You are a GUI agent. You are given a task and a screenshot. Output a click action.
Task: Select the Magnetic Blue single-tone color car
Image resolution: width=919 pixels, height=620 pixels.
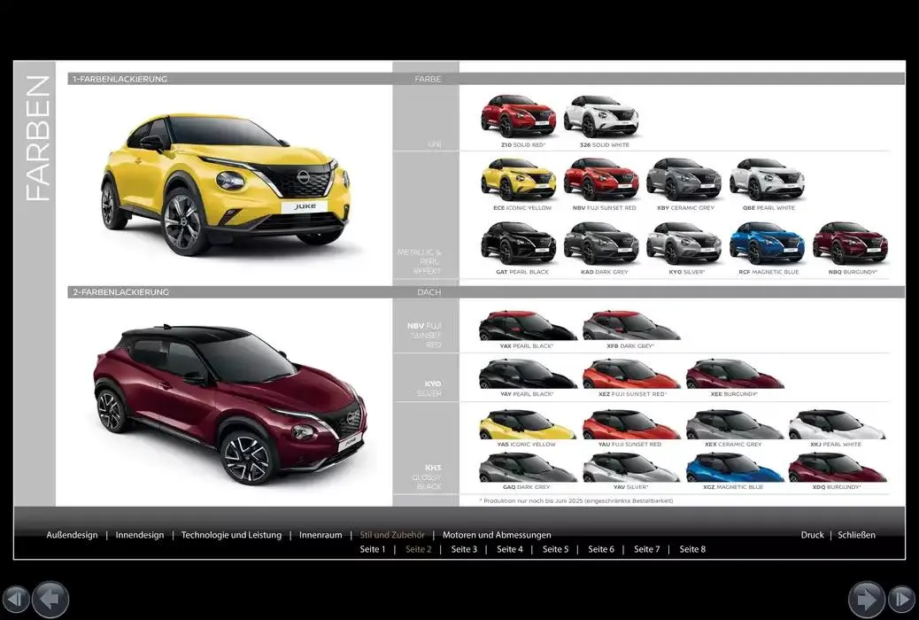pyautogui.click(x=767, y=244)
